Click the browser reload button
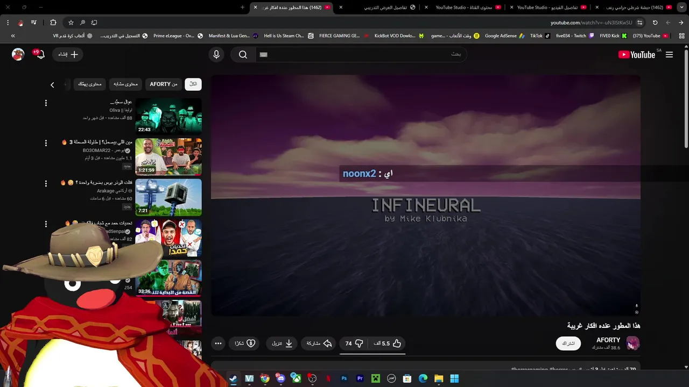 [x=655, y=23]
